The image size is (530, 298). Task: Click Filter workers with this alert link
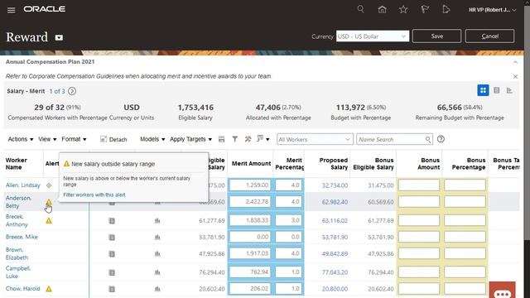[x=94, y=195]
